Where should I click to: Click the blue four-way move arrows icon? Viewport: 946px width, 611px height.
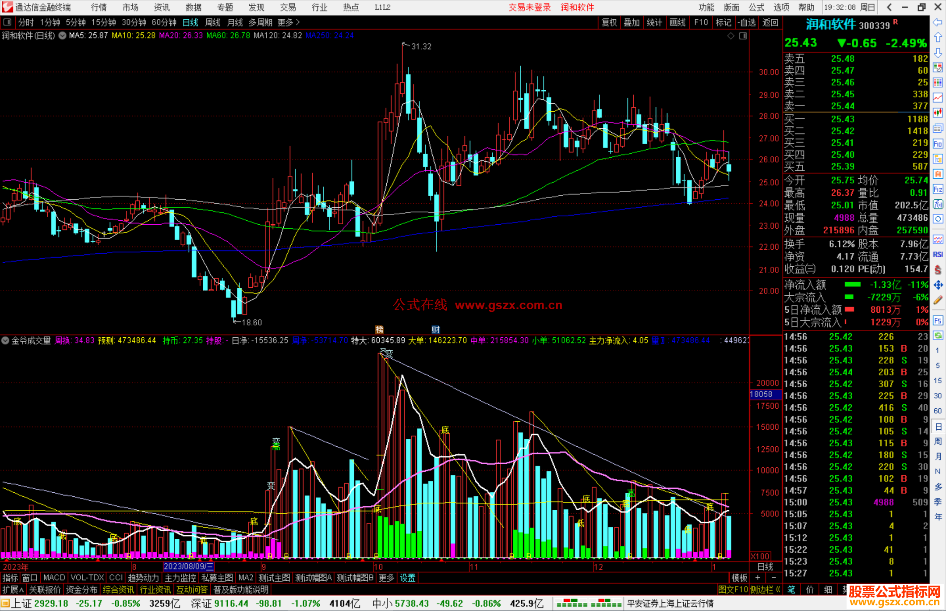[938, 285]
